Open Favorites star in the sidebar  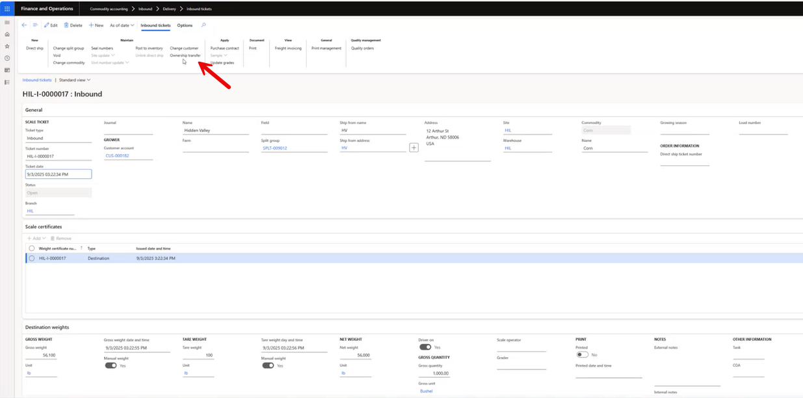(x=7, y=46)
